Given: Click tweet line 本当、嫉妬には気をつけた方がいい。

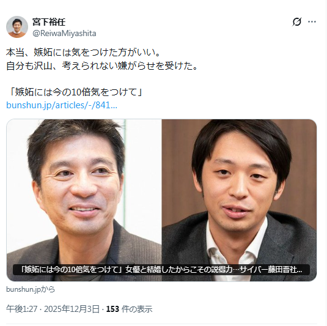Looking at the screenshot, I should coord(83,52).
